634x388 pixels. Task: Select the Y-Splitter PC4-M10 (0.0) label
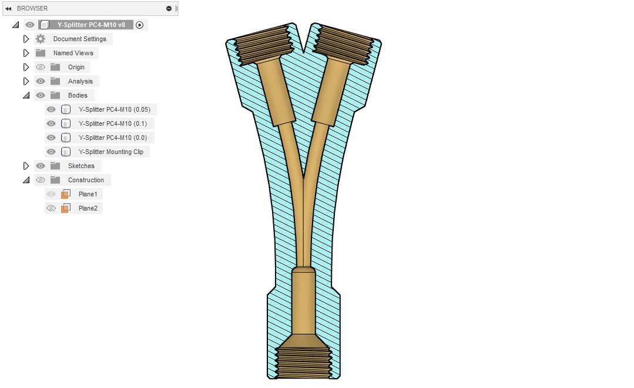[112, 138]
